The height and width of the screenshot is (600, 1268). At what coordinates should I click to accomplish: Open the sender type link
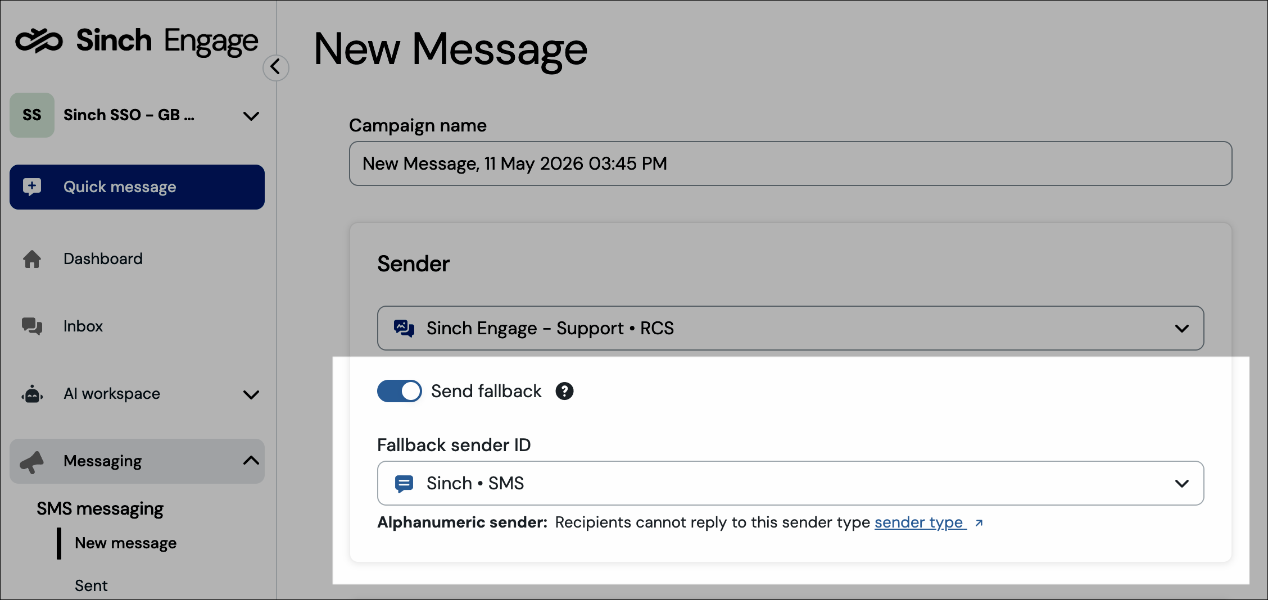click(920, 522)
